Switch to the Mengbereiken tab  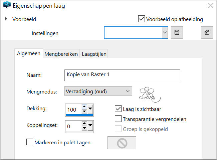click(x=61, y=54)
